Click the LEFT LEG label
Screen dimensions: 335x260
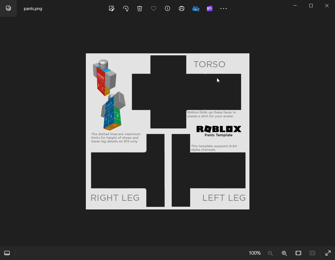(x=224, y=198)
